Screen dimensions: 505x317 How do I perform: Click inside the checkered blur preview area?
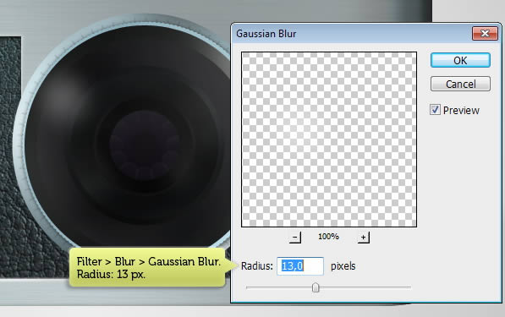pos(329,139)
